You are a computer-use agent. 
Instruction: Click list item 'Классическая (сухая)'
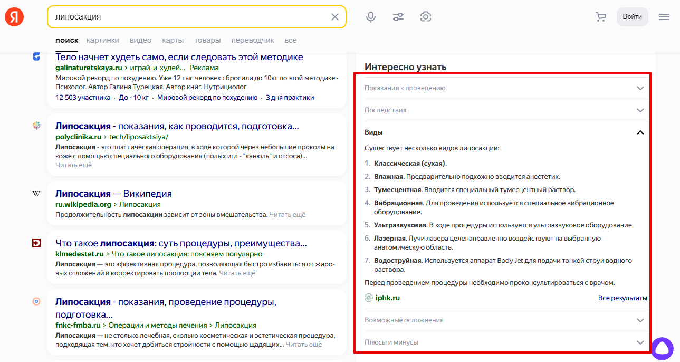coord(410,164)
